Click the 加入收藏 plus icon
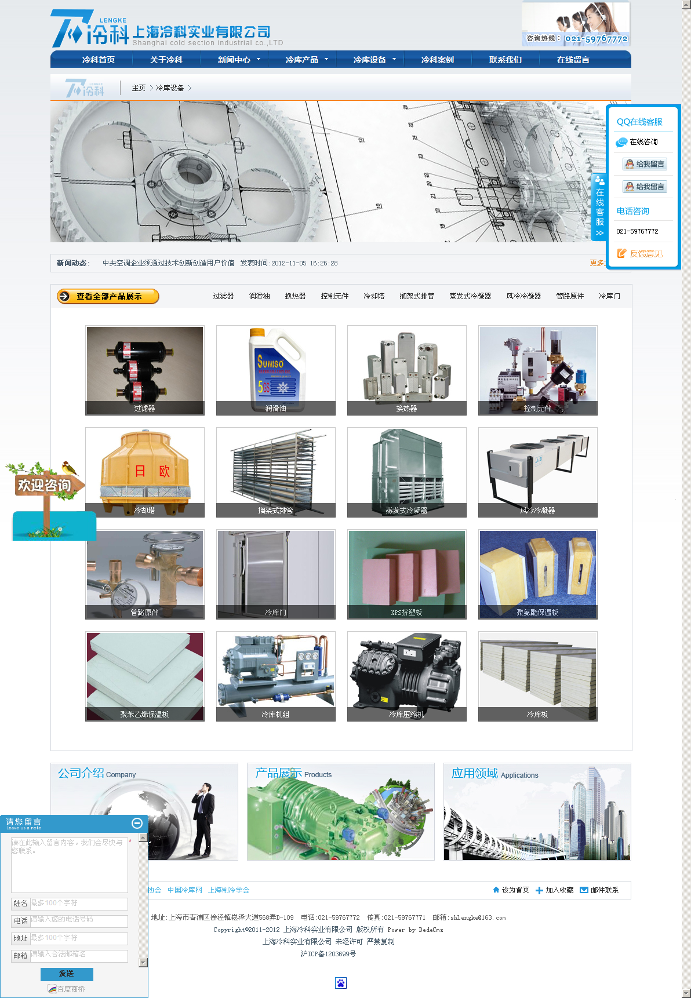 point(539,890)
